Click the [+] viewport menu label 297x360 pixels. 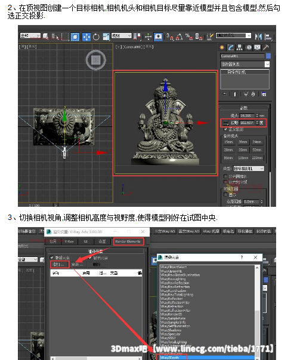coord(119,47)
